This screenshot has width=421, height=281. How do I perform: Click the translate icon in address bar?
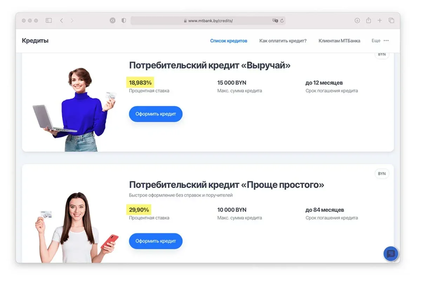275,21
